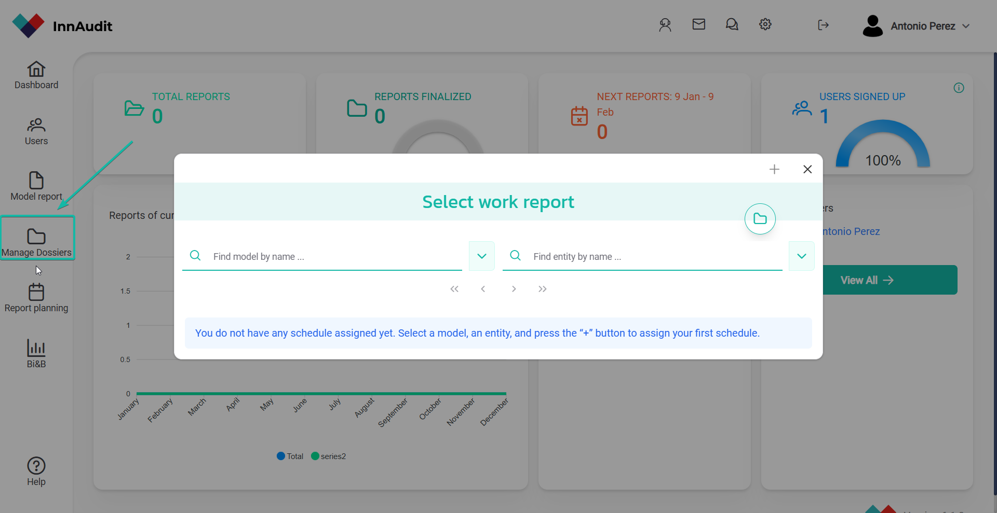
Task: Click the user profile icon in header
Action: tap(665, 25)
